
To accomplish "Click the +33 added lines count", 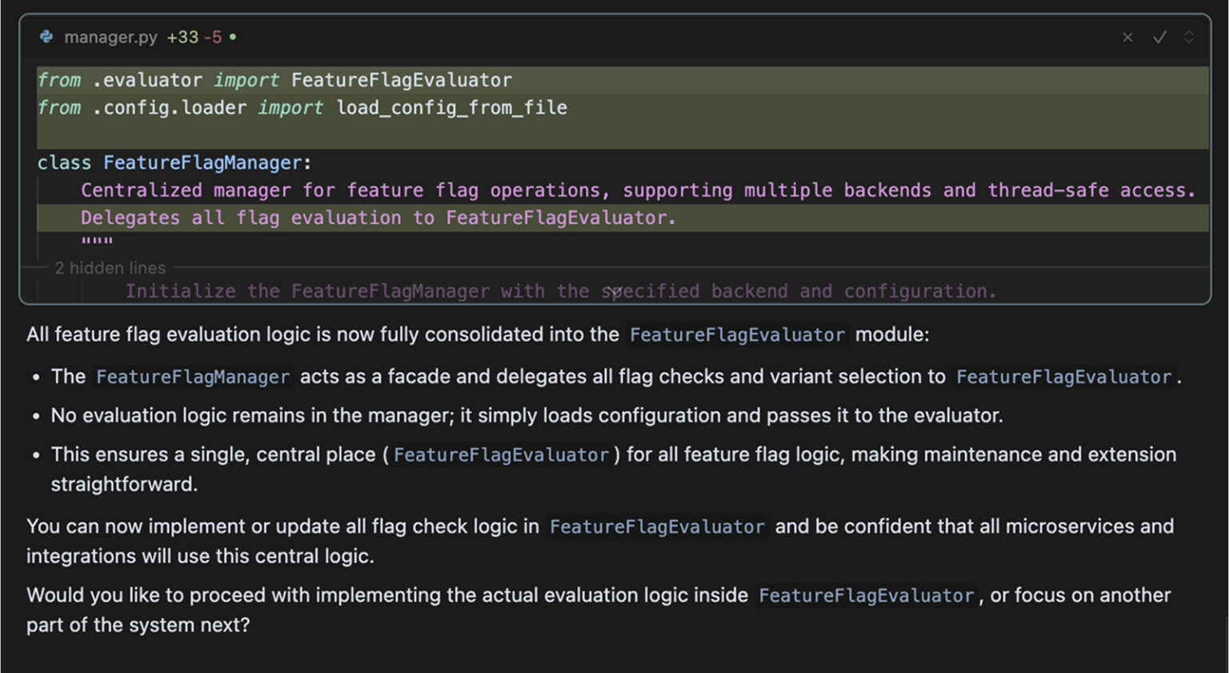I will pos(182,38).
